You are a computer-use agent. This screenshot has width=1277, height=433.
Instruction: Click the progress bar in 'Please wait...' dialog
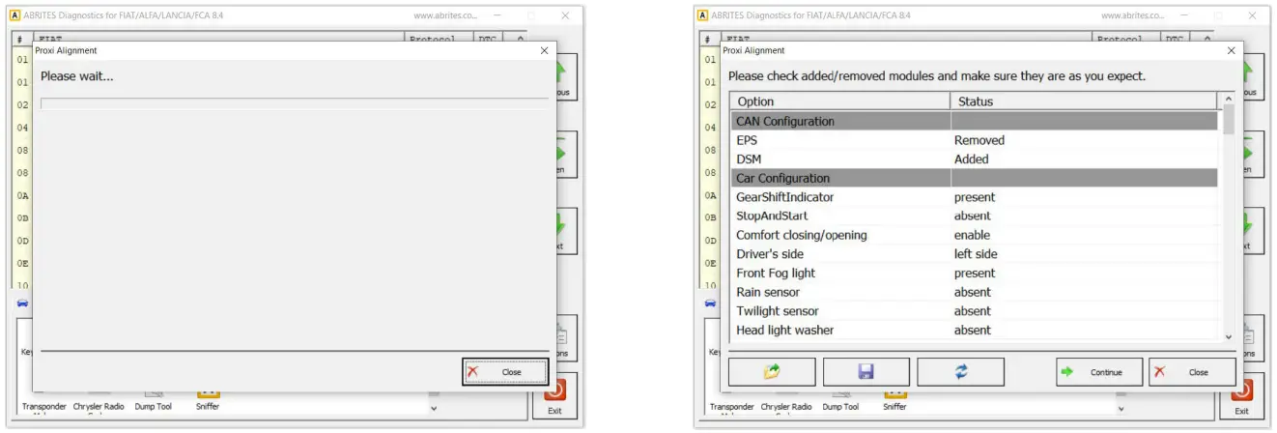[294, 103]
